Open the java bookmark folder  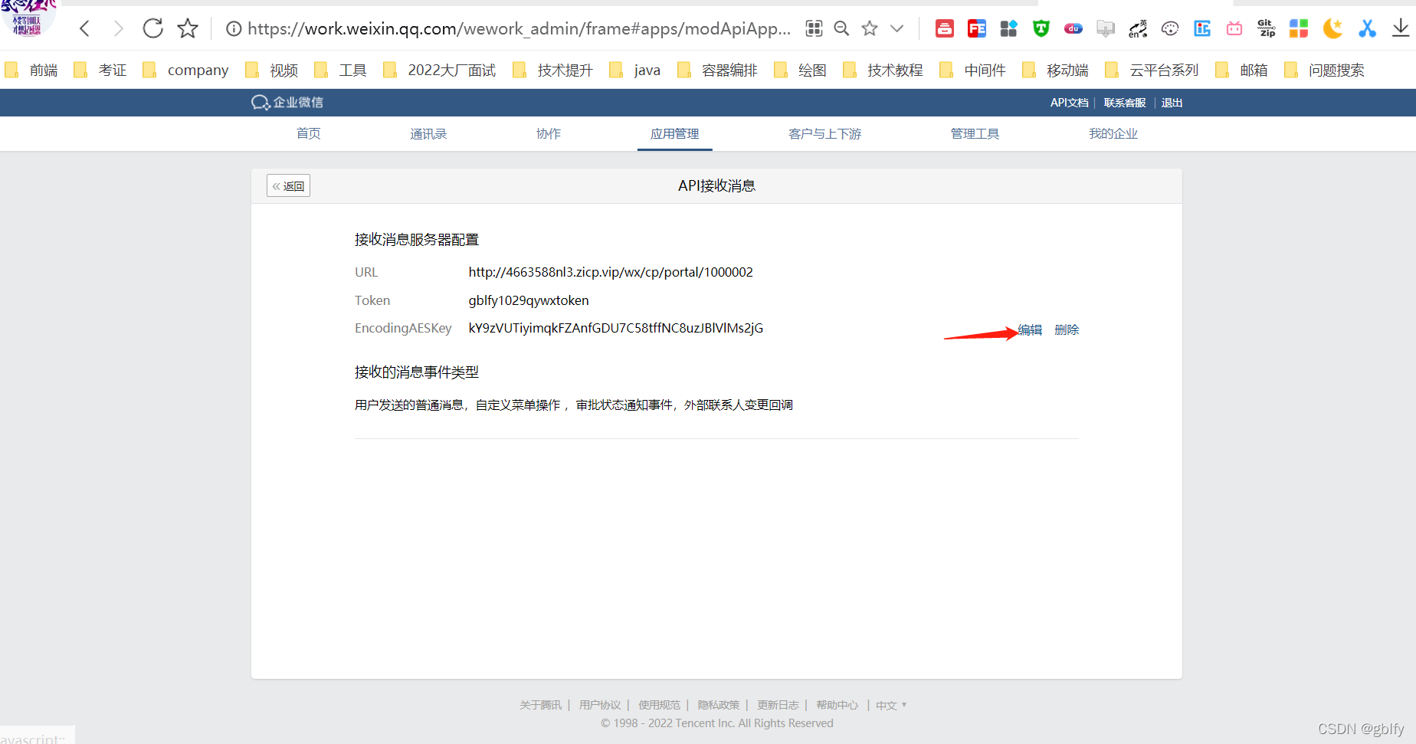click(635, 70)
